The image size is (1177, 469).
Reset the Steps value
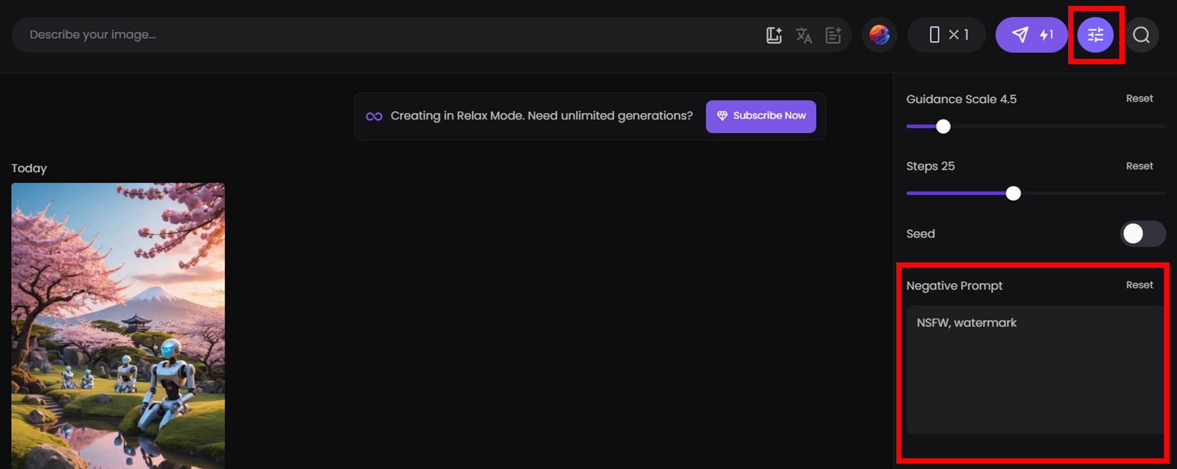coord(1139,166)
